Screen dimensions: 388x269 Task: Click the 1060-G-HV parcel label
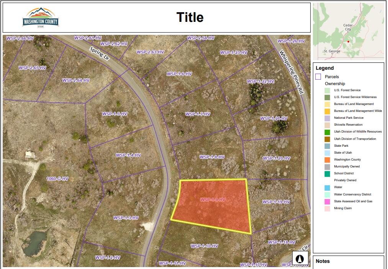click(57, 179)
